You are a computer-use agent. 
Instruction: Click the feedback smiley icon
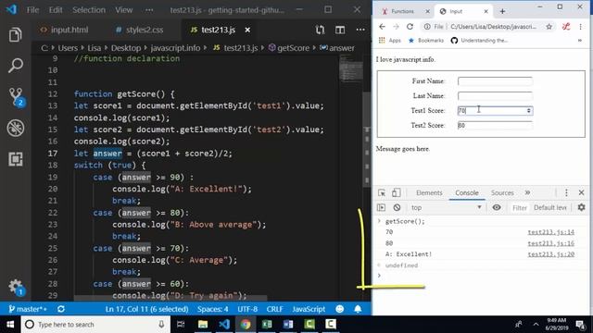pos(340,309)
